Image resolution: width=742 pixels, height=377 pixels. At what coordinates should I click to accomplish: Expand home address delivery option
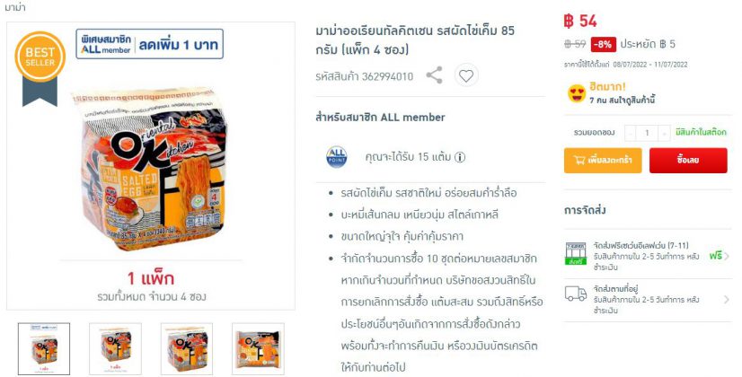click(648, 300)
